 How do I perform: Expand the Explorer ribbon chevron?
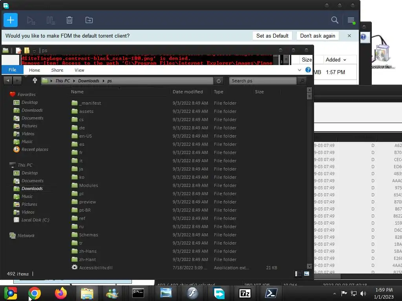point(300,70)
